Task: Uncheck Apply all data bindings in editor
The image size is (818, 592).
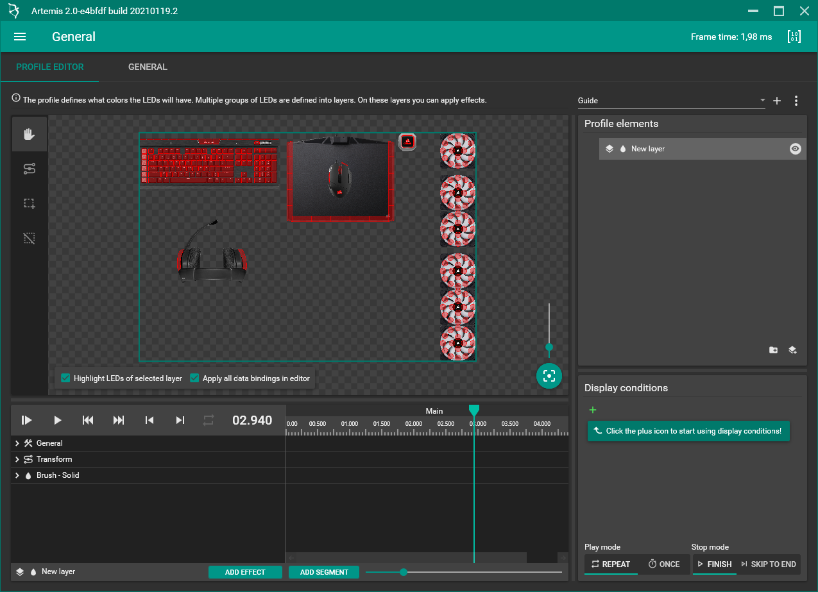Action: coord(194,378)
